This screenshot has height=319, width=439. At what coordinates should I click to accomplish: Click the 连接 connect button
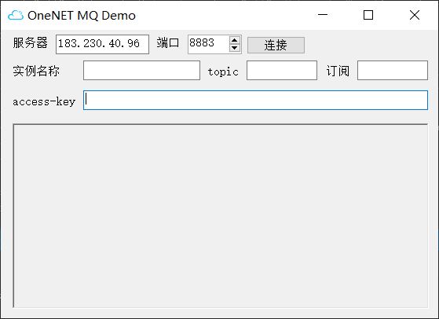(276, 45)
